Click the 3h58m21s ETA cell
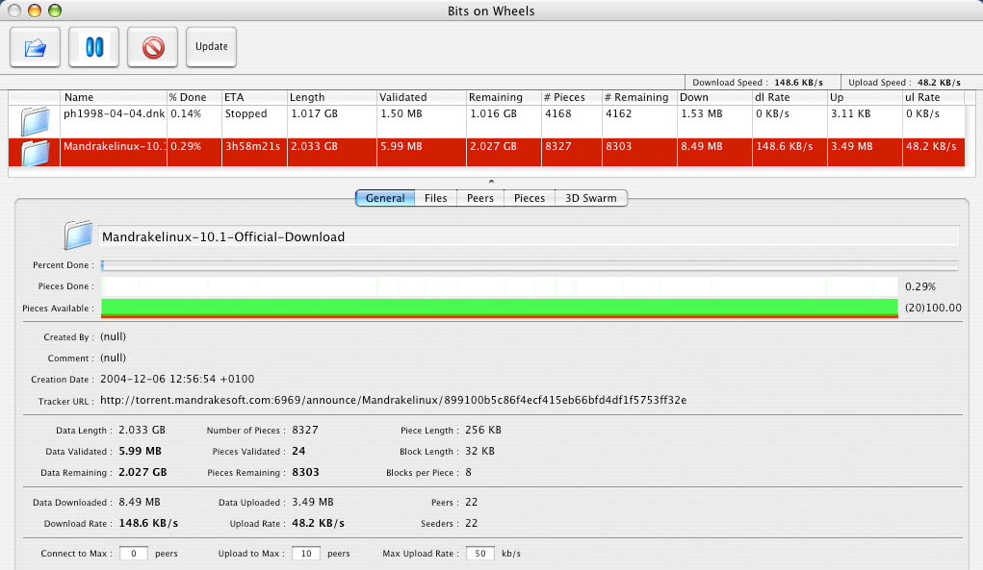 point(254,153)
